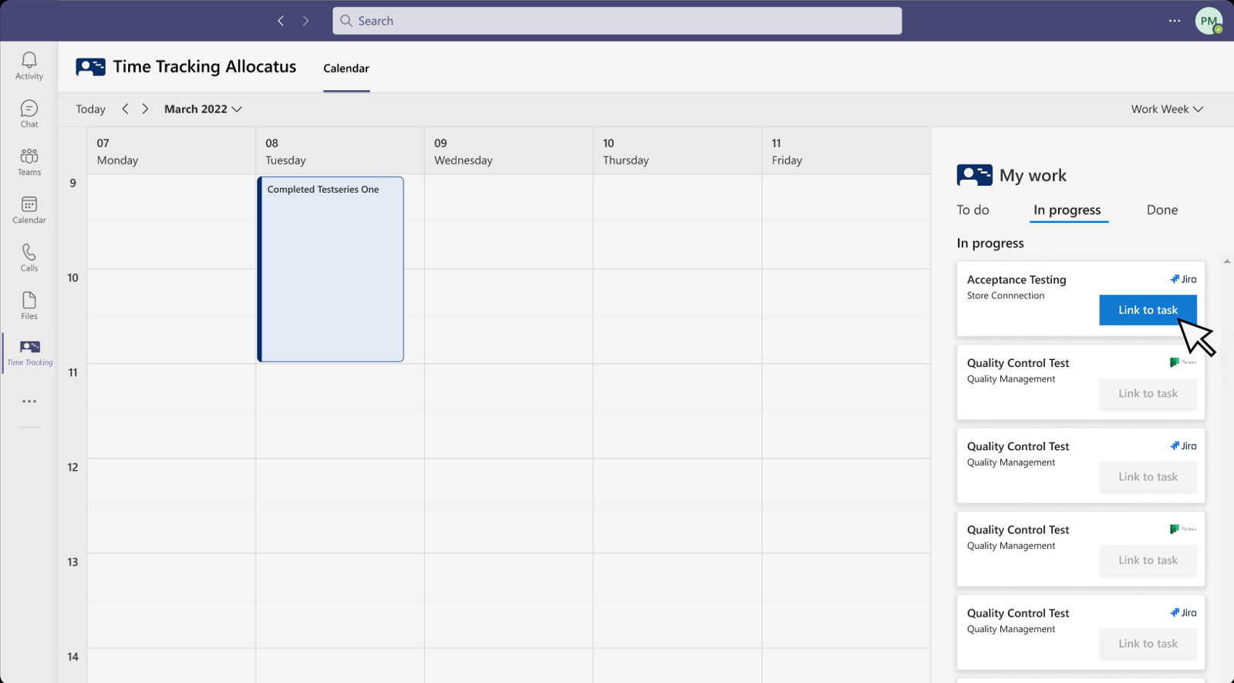Viewport: 1234px width, 683px height.
Task: Click the Jira logo on third task card
Action: 1183,446
